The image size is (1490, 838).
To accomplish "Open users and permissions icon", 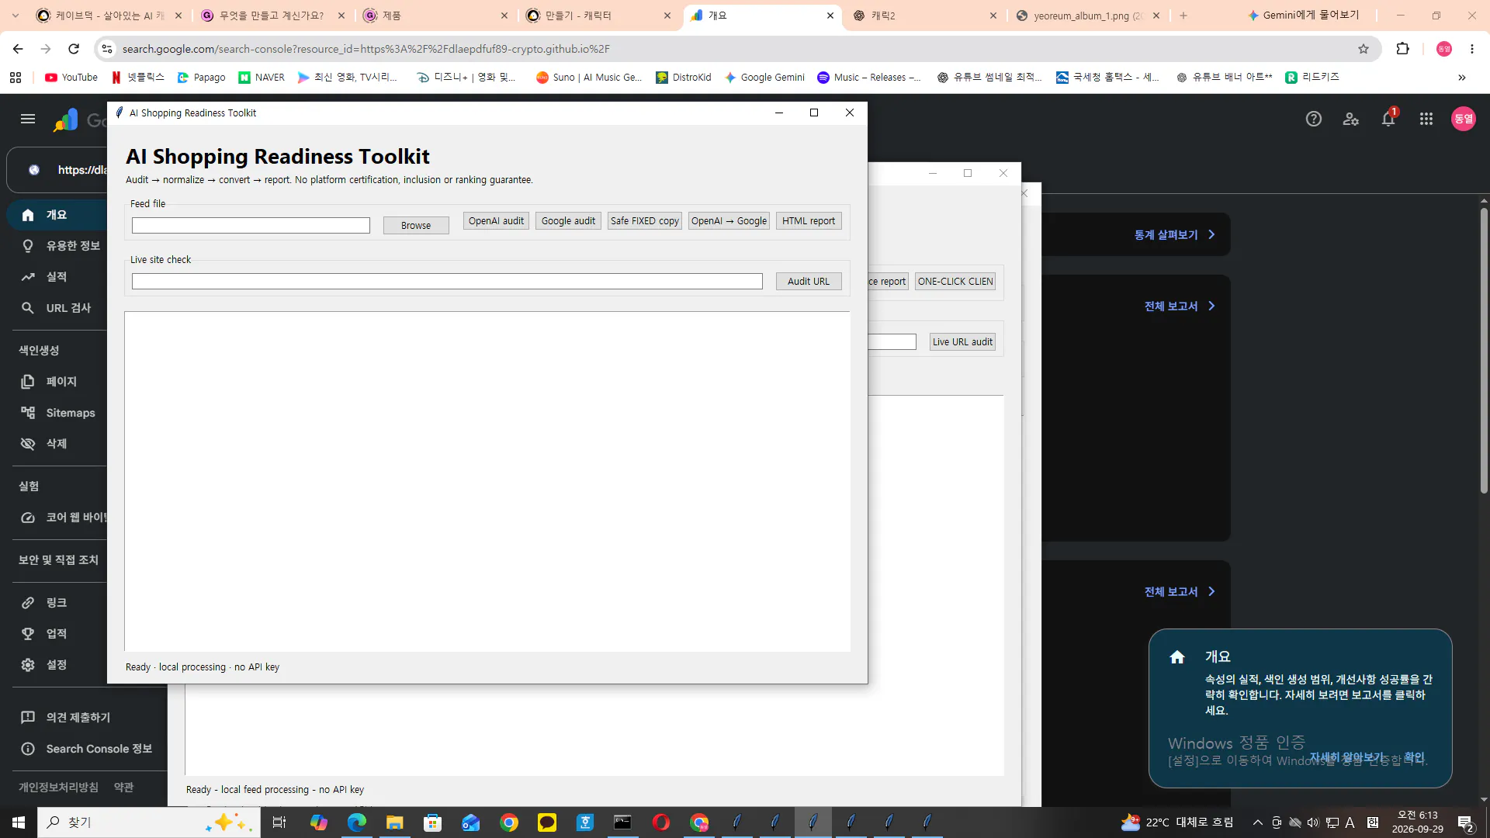I will (x=1351, y=119).
